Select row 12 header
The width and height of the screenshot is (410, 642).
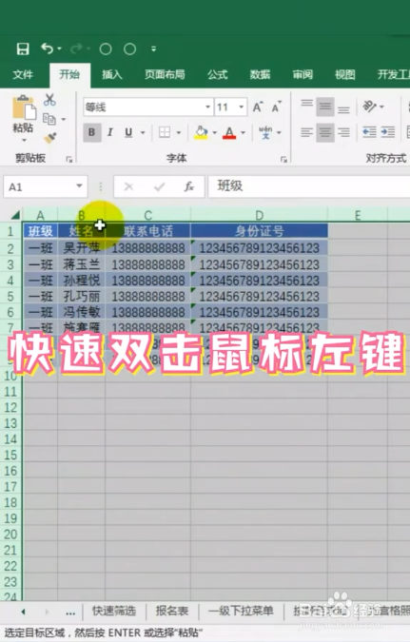[10, 407]
